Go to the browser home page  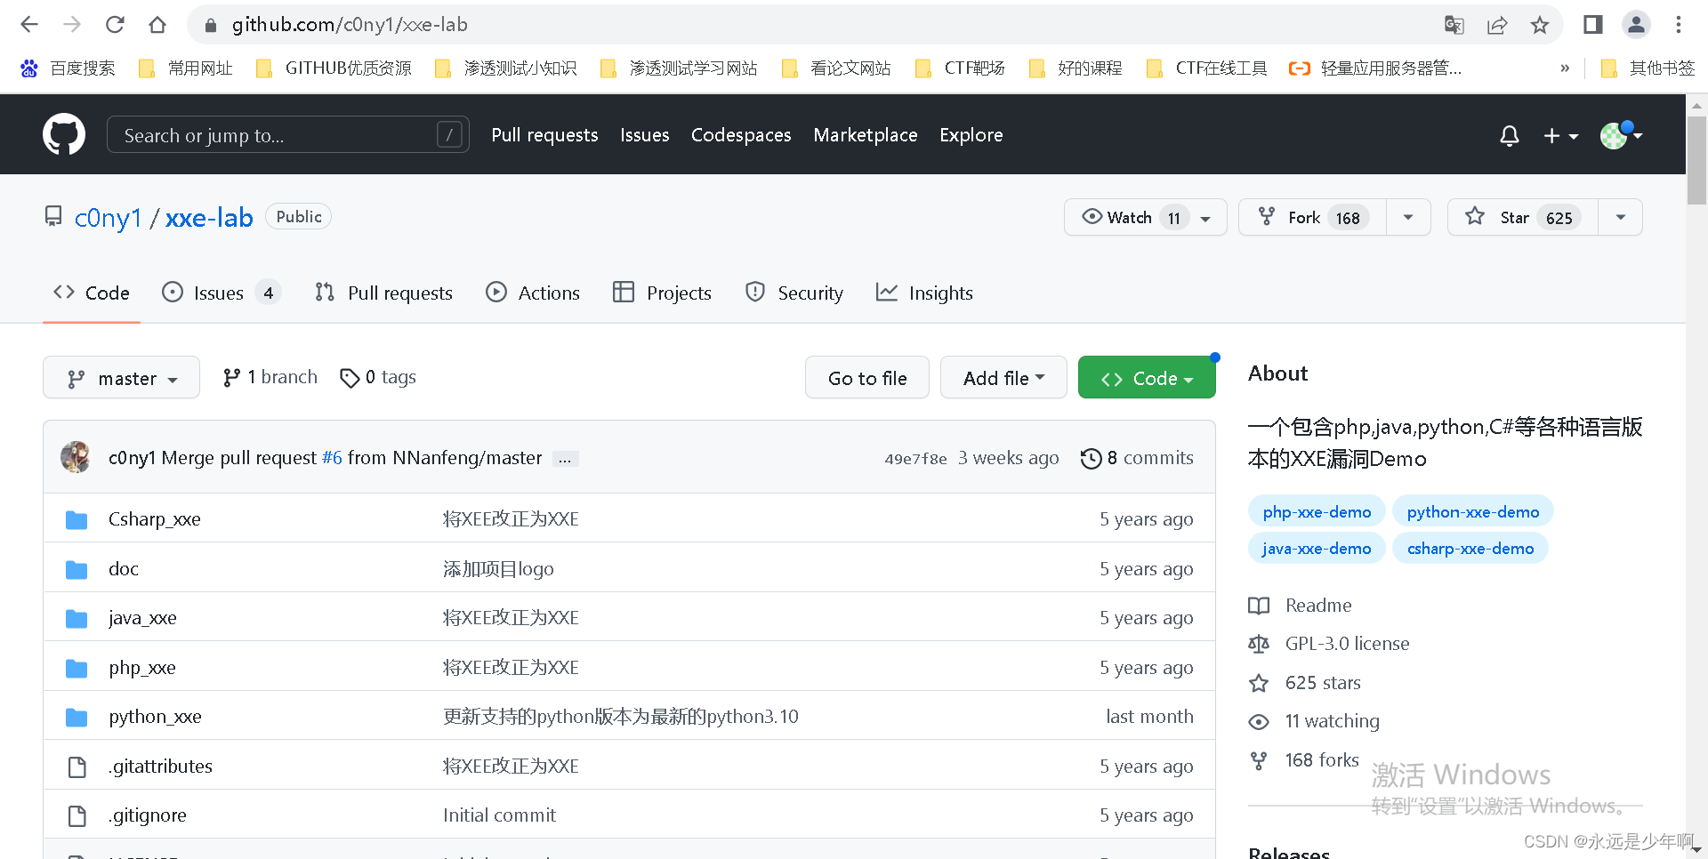(157, 25)
